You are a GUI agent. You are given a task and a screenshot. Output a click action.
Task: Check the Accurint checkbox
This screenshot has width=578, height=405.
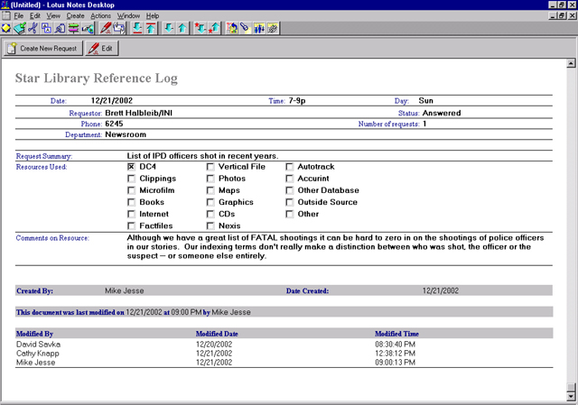point(289,179)
